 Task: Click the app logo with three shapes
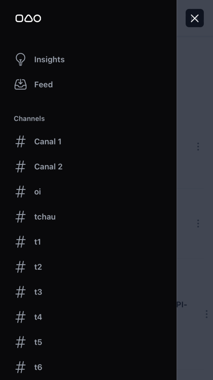click(28, 18)
